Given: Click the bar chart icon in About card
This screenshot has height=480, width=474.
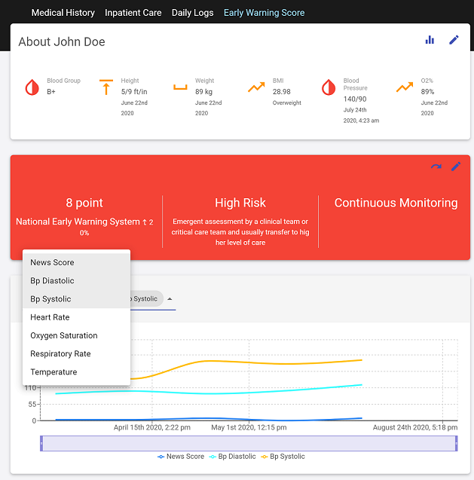Looking at the screenshot, I should [x=430, y=40].
